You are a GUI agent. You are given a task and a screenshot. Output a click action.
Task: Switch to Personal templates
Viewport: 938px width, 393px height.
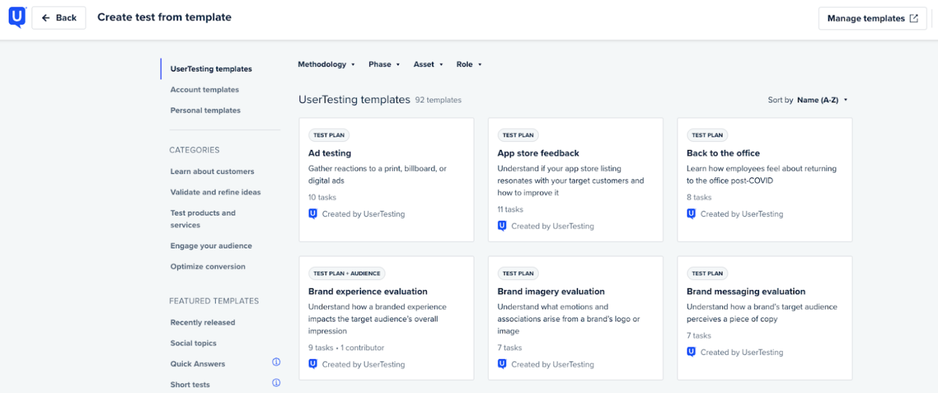coord(206,110)
